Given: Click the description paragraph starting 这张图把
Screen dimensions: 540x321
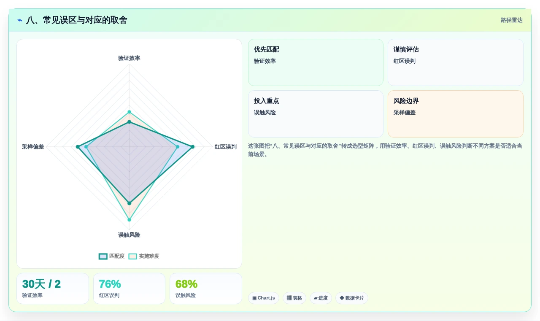Looking at the screenshot, I should 386,150.
